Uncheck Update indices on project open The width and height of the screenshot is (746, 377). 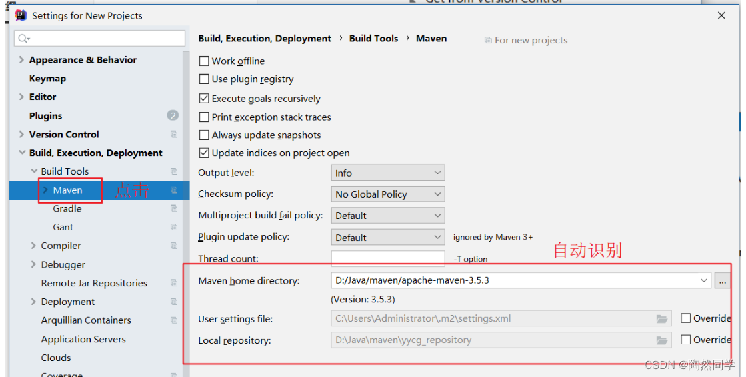pos(203,153)
